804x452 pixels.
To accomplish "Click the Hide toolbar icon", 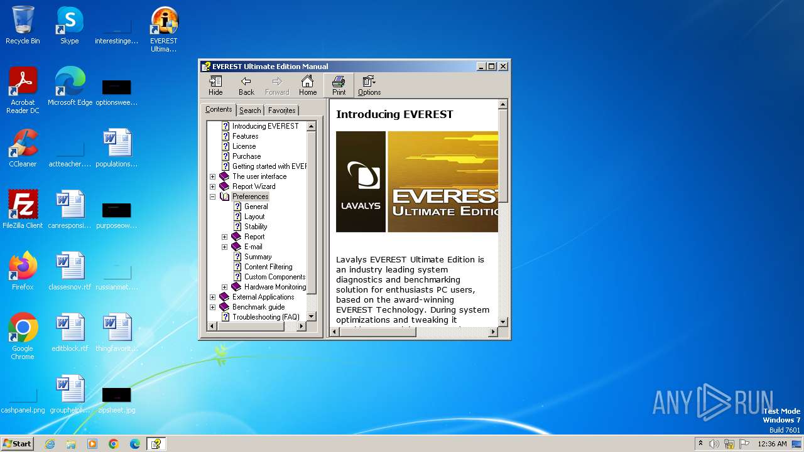I will click(215, 85).
